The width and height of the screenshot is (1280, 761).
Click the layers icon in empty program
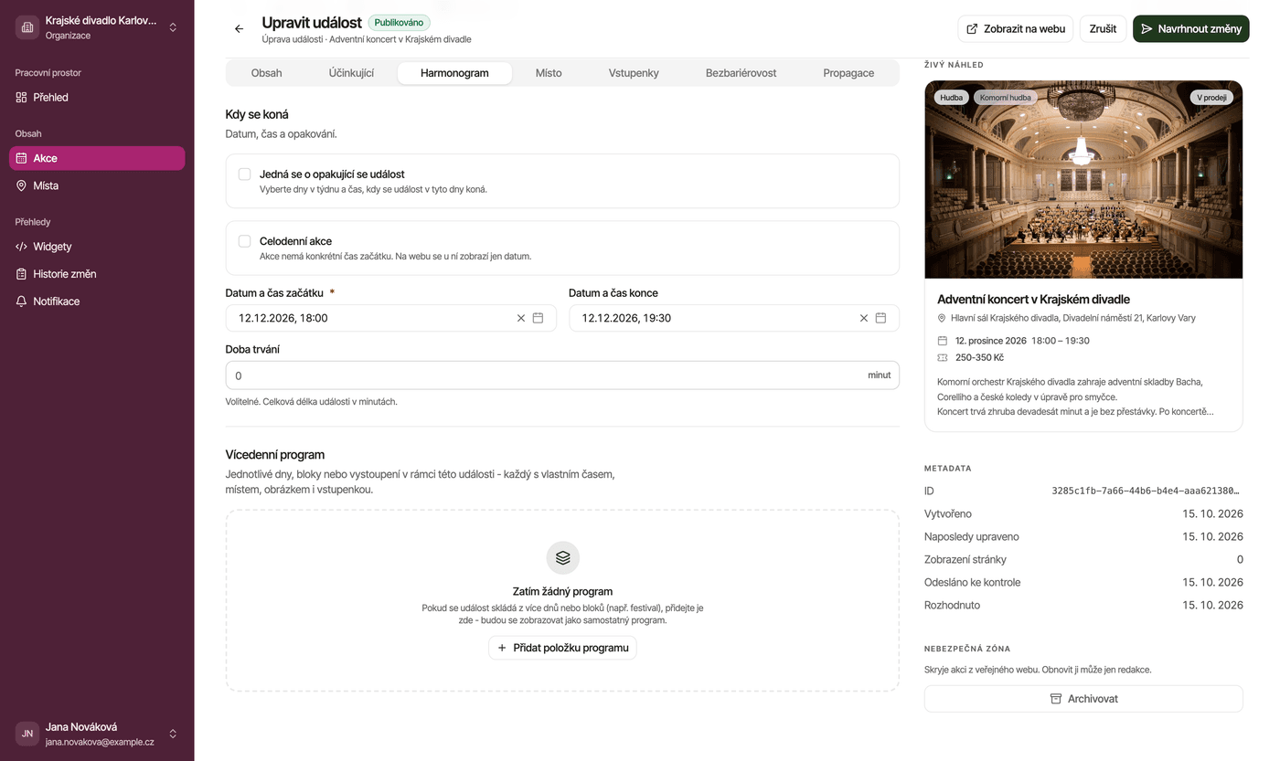(x=562, y=557)
